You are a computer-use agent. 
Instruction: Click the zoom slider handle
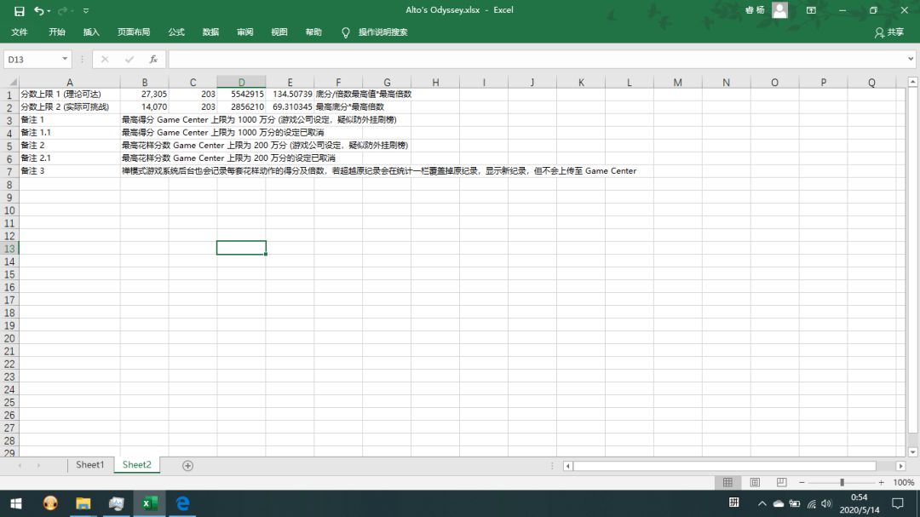tap(842, 482)
